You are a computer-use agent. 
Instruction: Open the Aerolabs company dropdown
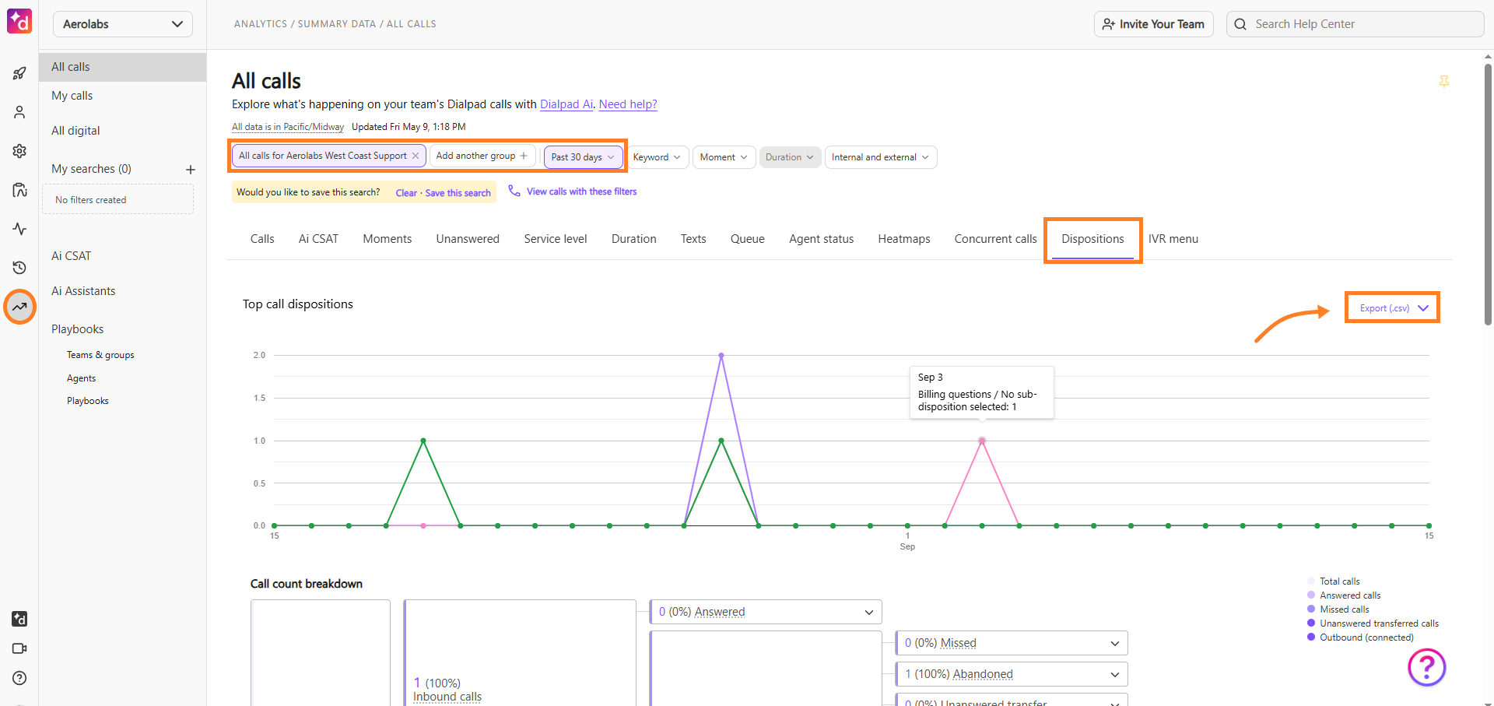tap(123, 24)
